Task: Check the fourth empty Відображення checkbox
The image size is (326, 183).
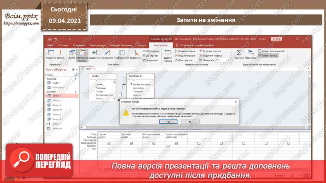Action: (266, 143)
